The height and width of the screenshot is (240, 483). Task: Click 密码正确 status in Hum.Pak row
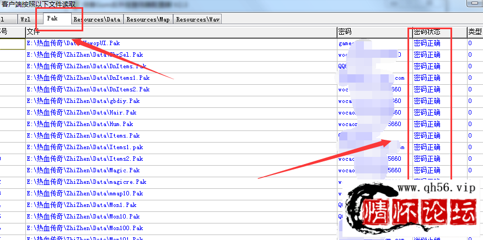point(427,124)
